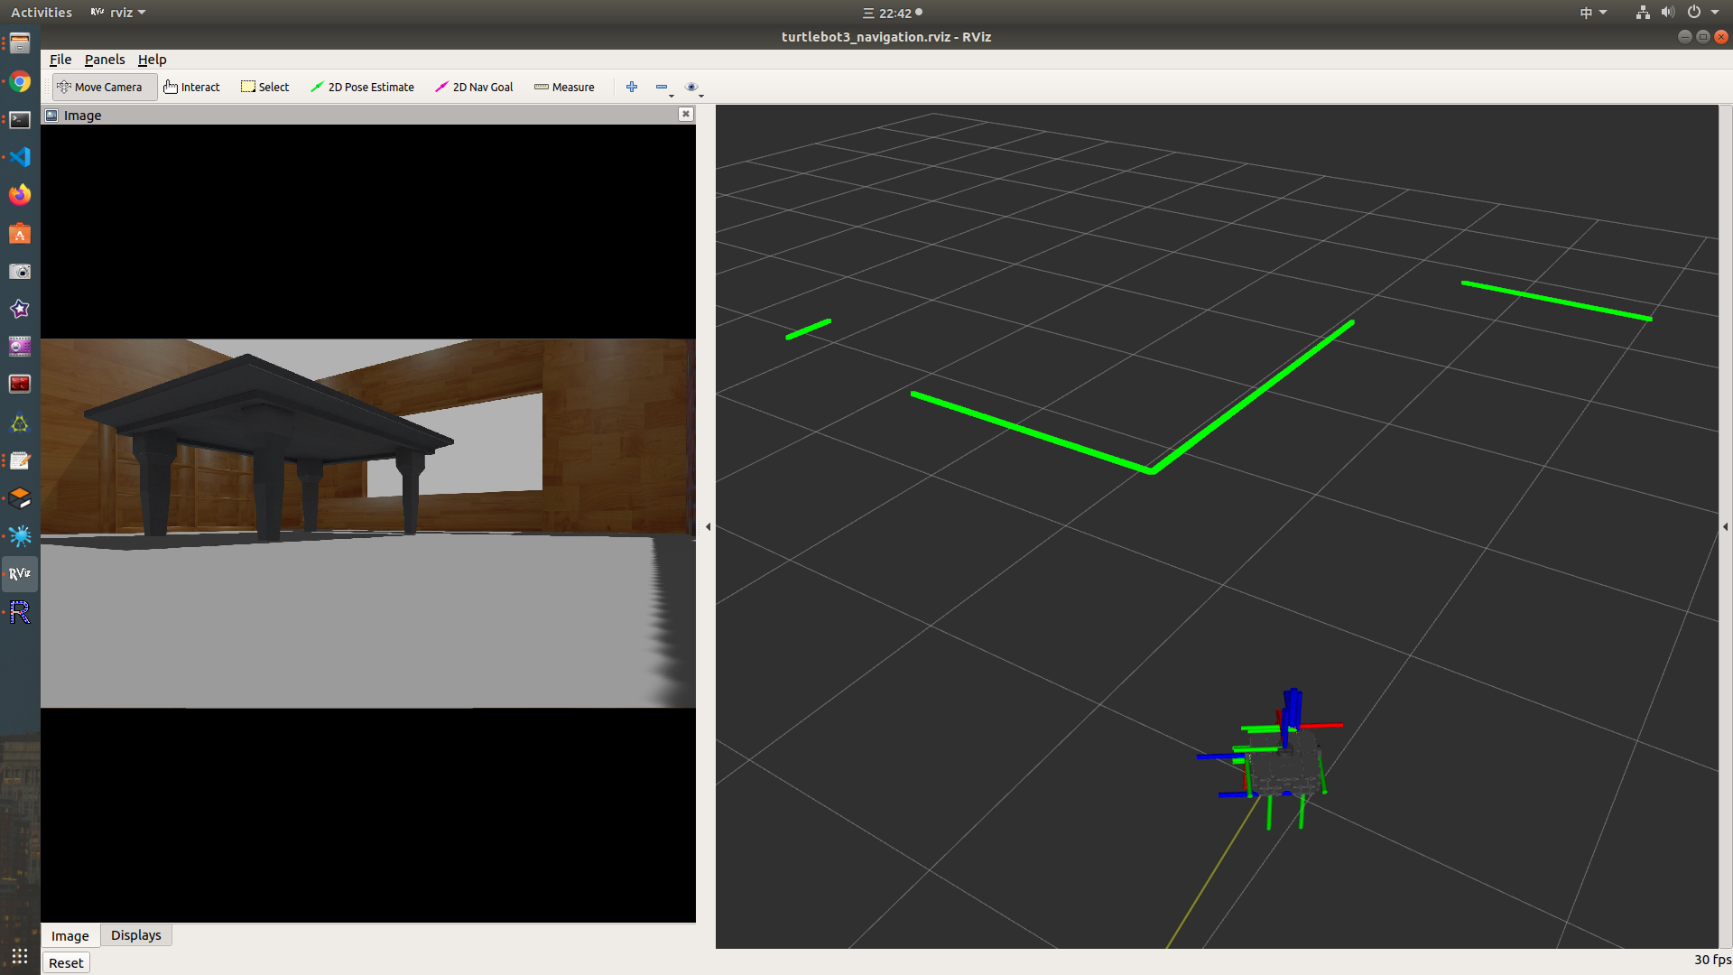Expand the rviz application menu in top bar
This screenshot has width=1733, height=975.
point(118,13)
